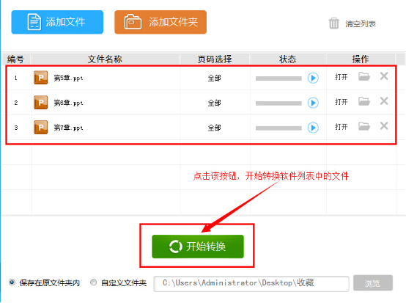Image resolution: width=406 pixels, height=303 pixels.
Task: Start converting 第7章.ppt with play icon
Action: tap(313, 128)
